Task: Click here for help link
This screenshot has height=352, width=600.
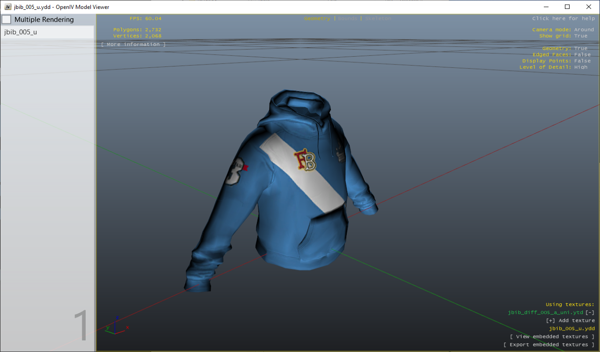Action: tap(563, 18)
